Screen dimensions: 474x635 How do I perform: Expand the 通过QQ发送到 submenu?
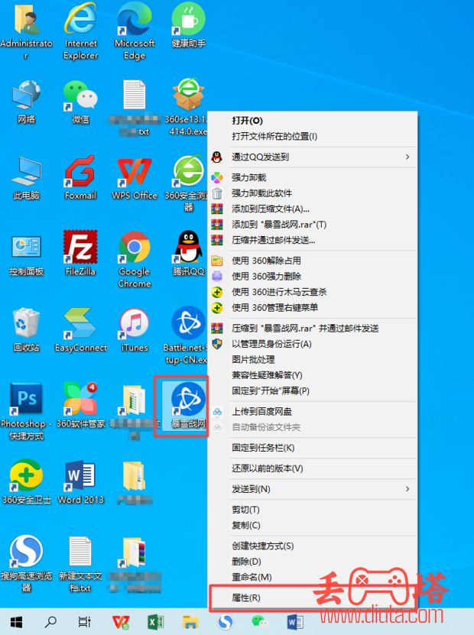click(313, 157)
